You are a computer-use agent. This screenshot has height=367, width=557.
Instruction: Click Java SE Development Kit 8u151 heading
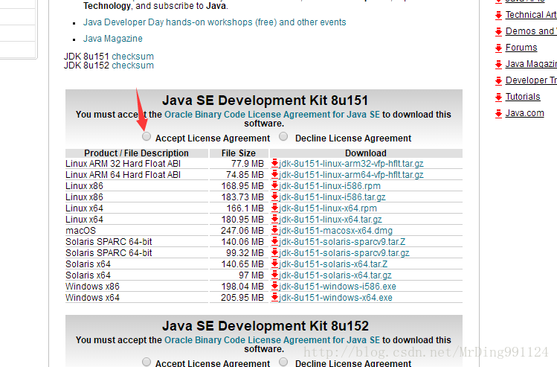coord(265,100)
